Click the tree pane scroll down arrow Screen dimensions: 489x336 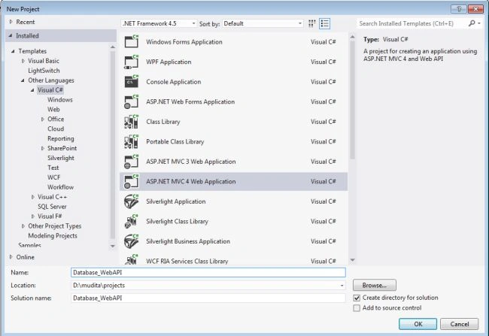113,247
